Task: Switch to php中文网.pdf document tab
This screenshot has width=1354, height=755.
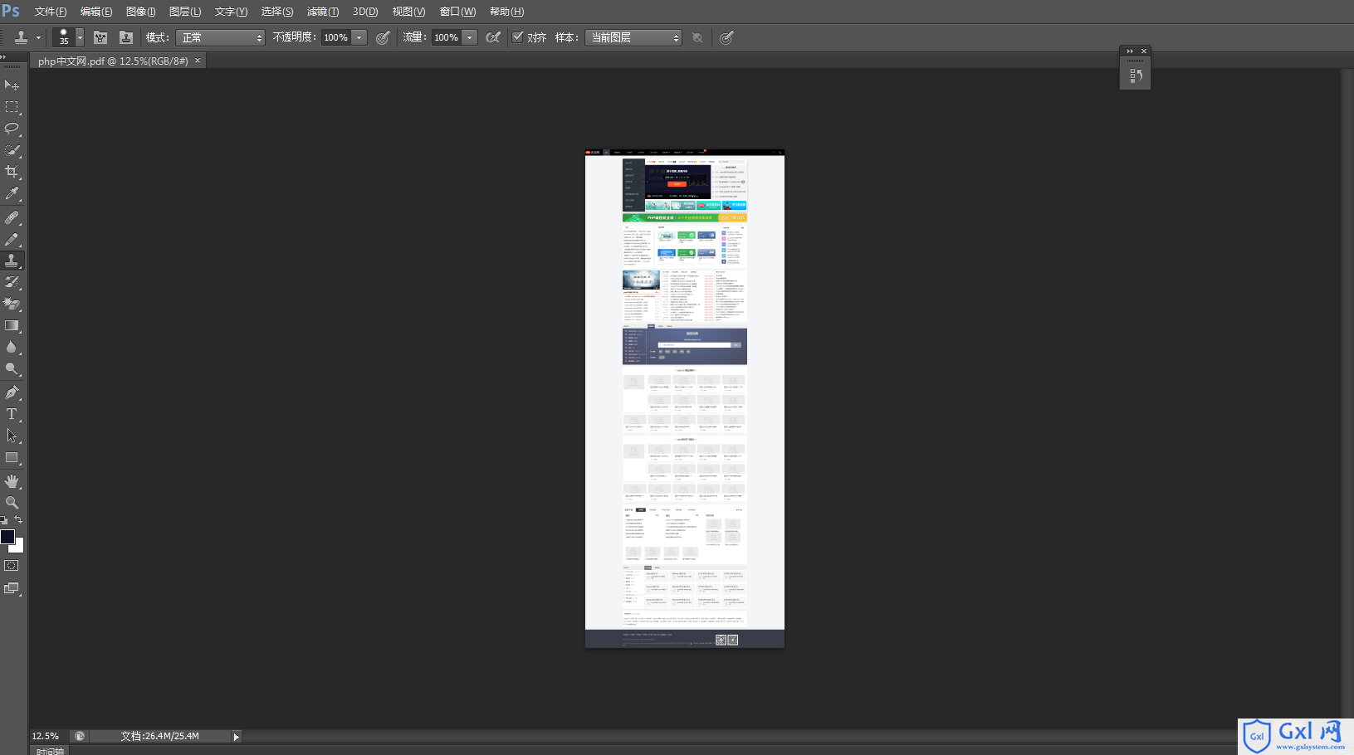Action: click(113, 61)
